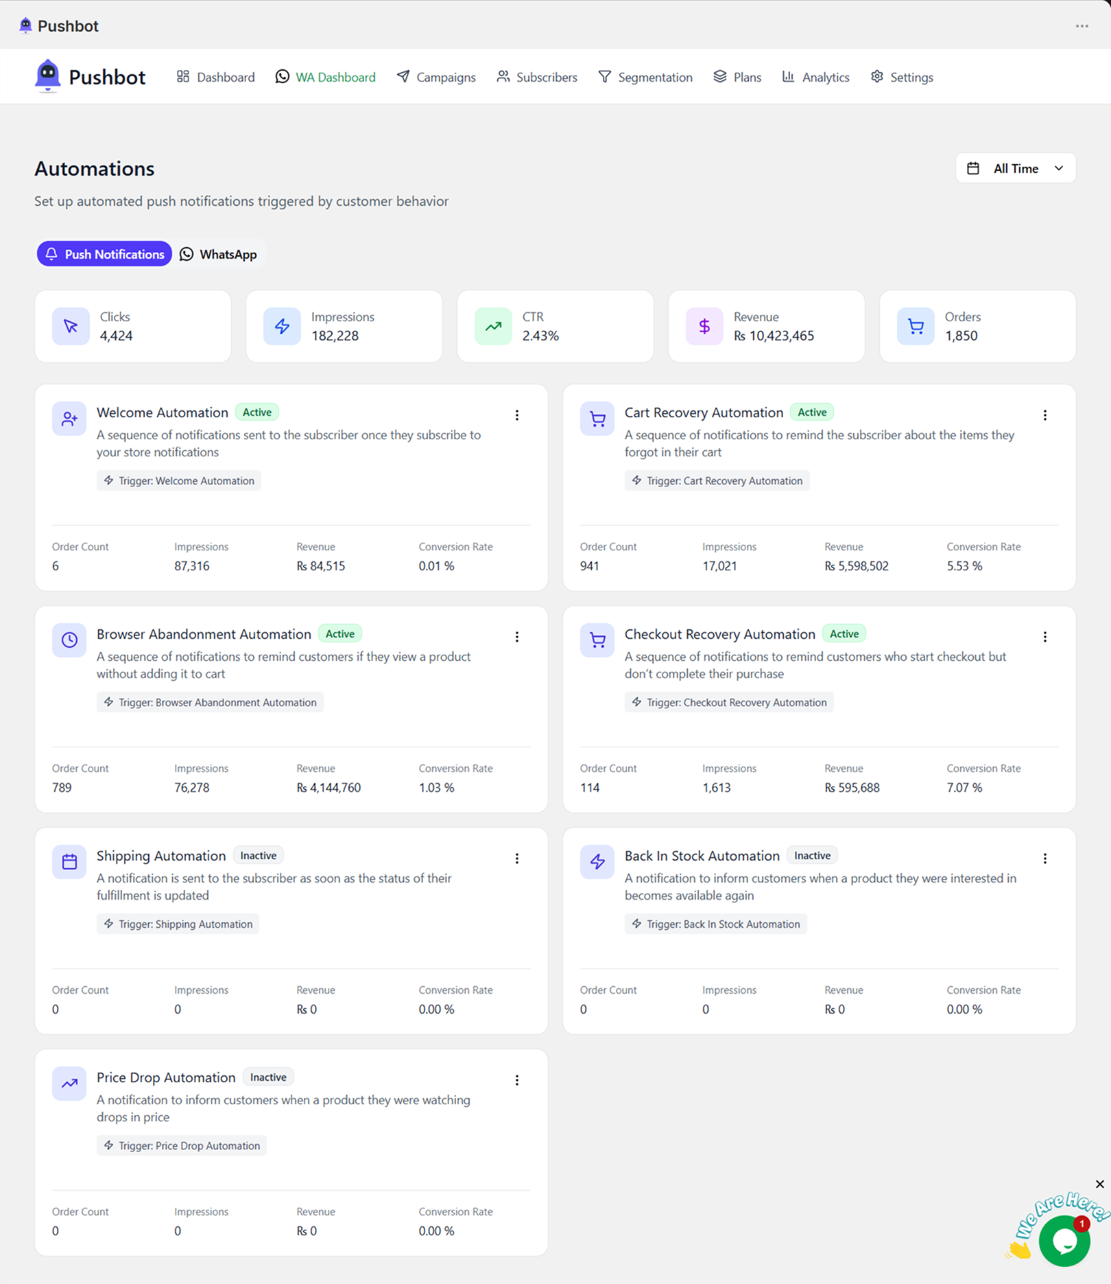Open the three-dot window menu
This screenshot has height=1284, width=1111.
click(x=1082, y=26)
